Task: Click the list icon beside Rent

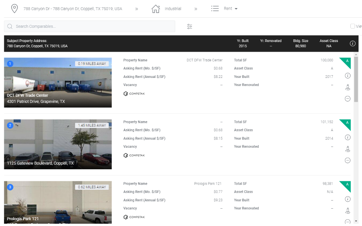Action: [215, 8]
